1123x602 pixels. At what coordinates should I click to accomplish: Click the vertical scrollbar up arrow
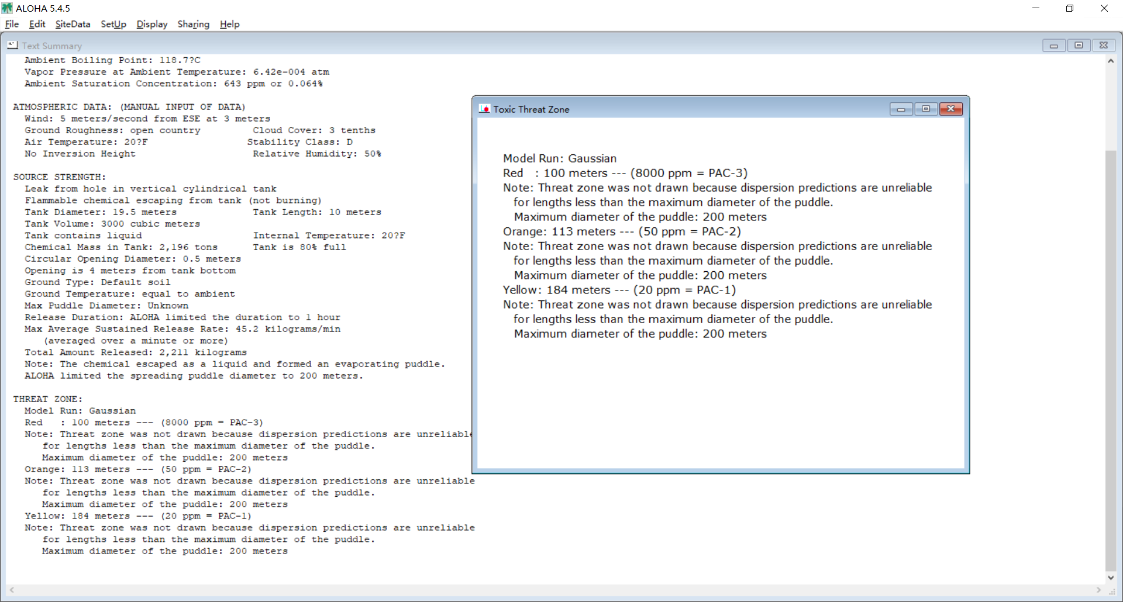pos(1111,61)
